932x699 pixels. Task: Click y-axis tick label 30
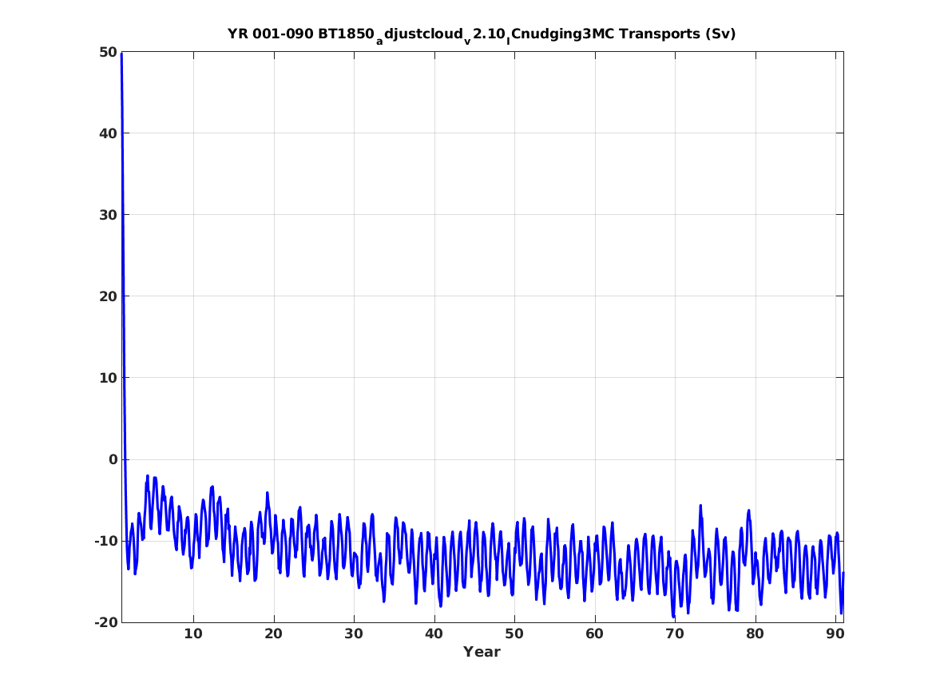[x=108, y=215]
